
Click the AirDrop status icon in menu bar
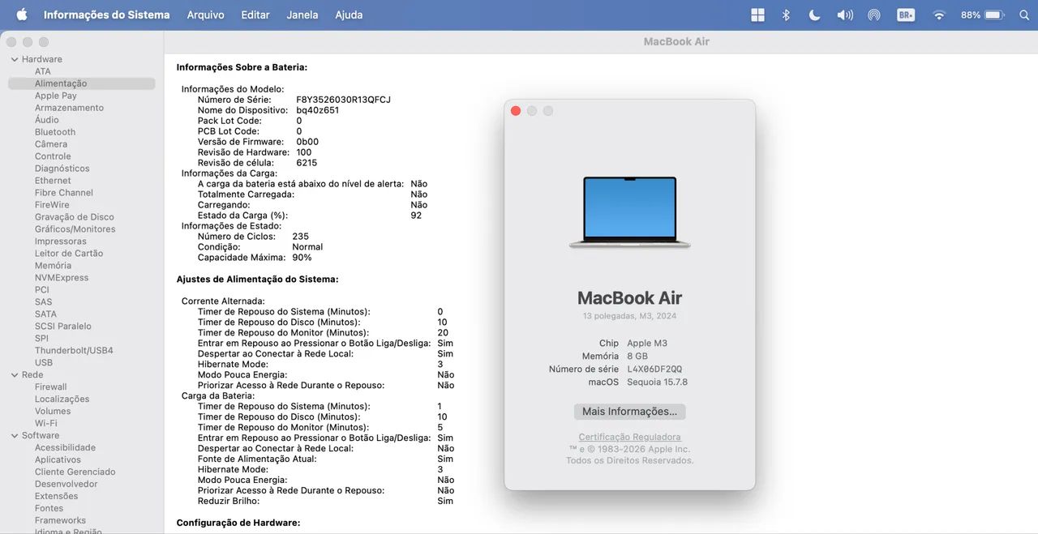tap(874, 15)
